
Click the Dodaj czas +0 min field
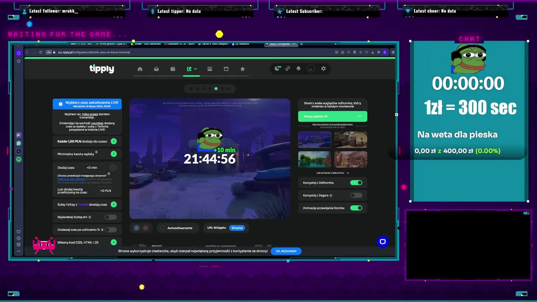[92, 167]
